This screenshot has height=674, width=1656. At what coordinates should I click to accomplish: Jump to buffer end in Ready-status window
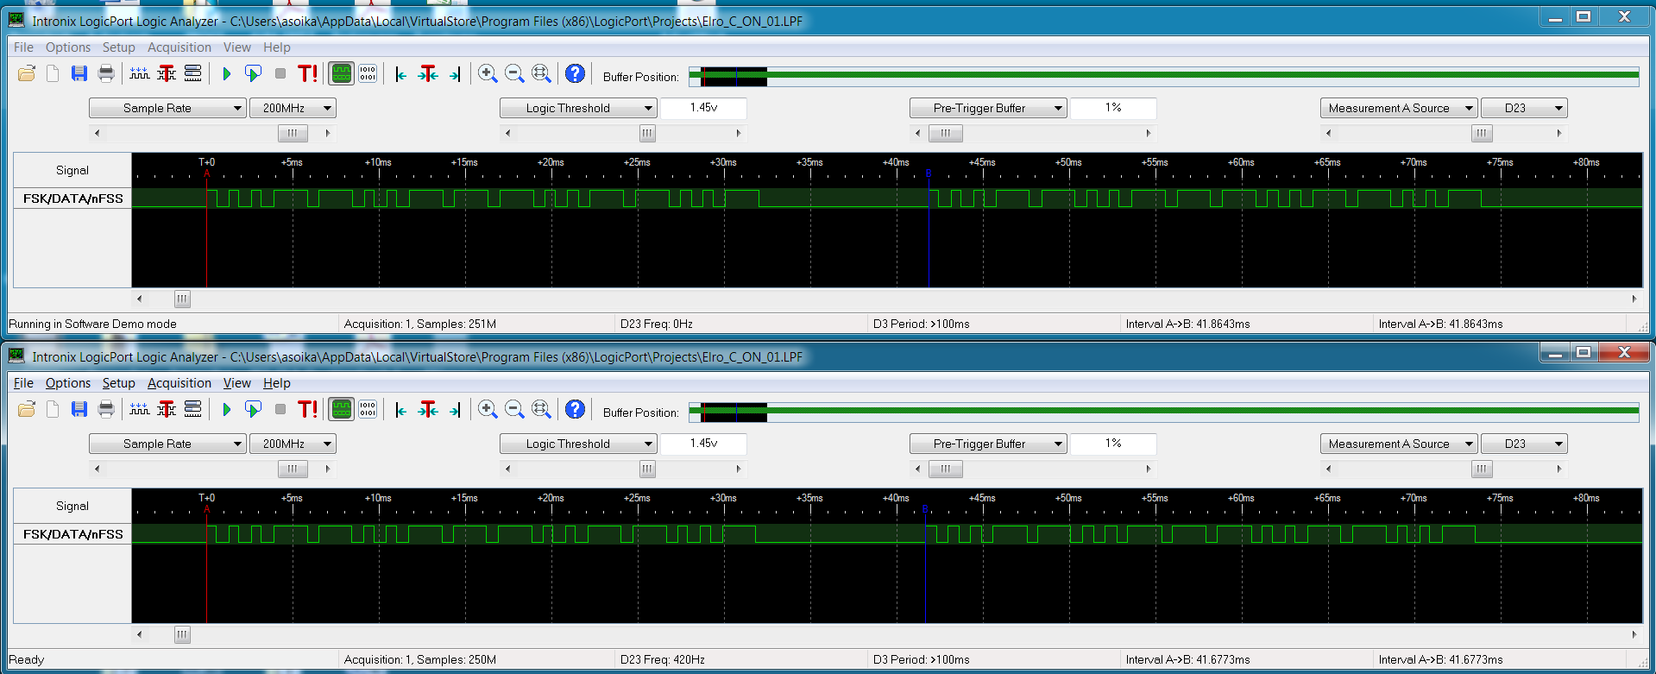coord(455,410)
